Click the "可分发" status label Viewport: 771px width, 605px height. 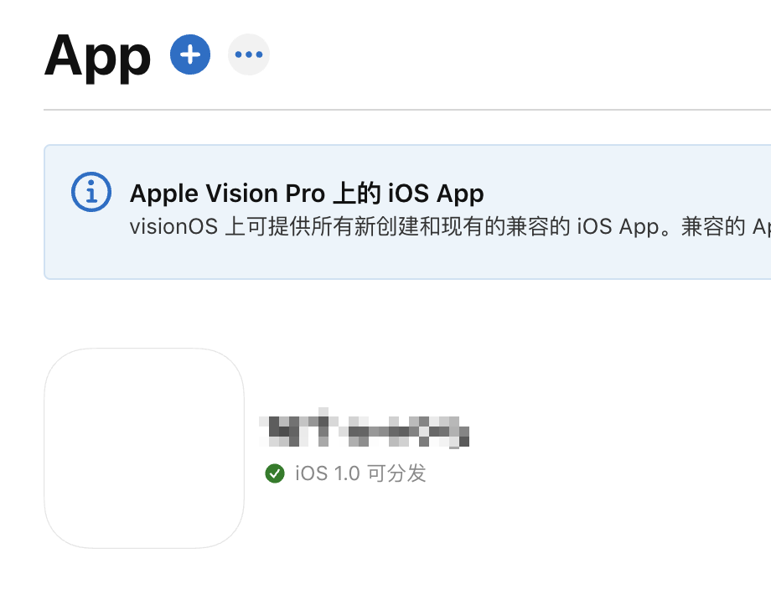396,473
